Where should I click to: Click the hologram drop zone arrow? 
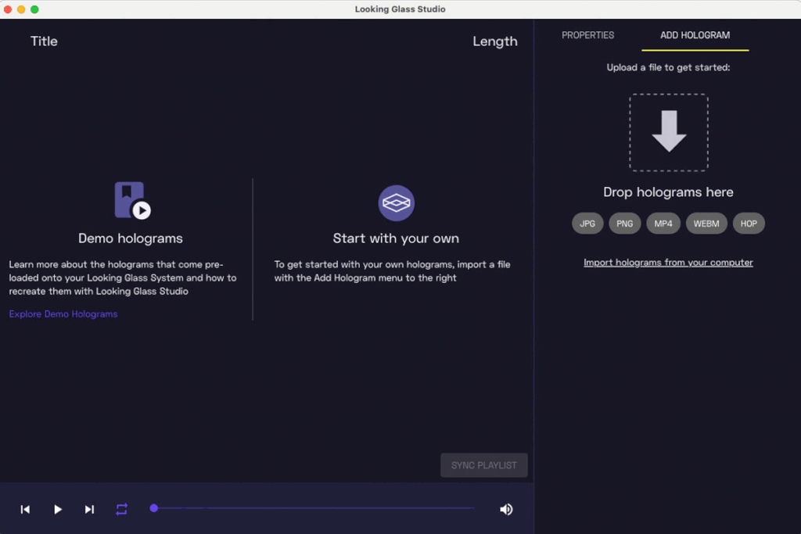tap(669, 131)
